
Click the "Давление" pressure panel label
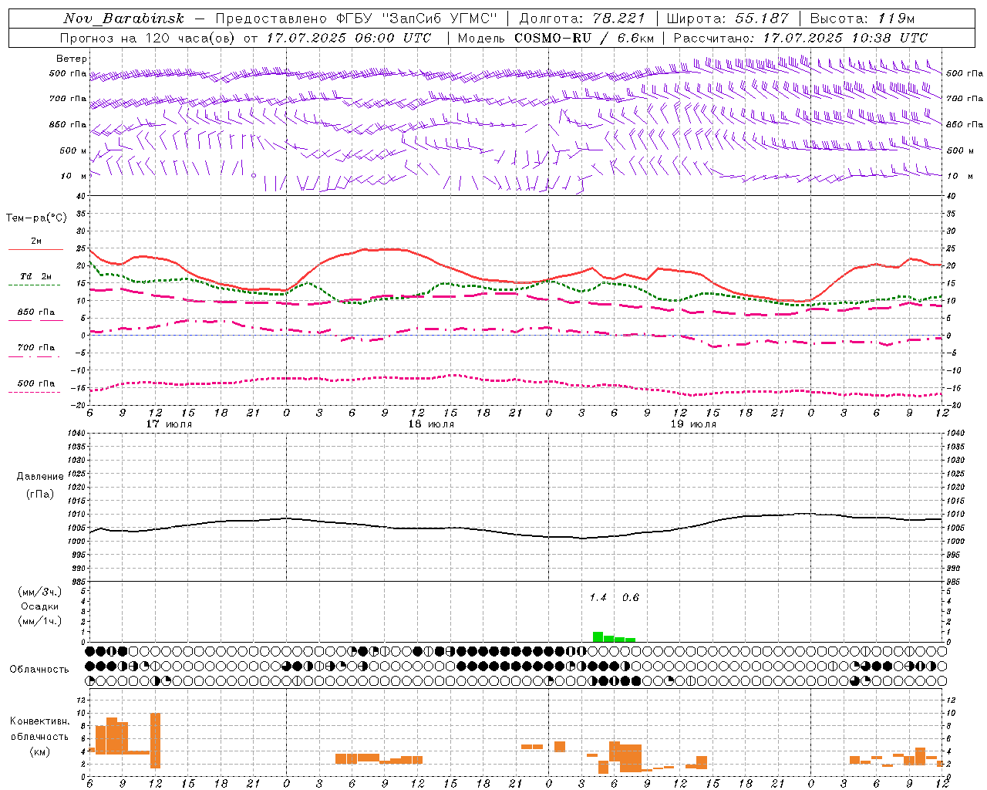[x=40, y=477]
